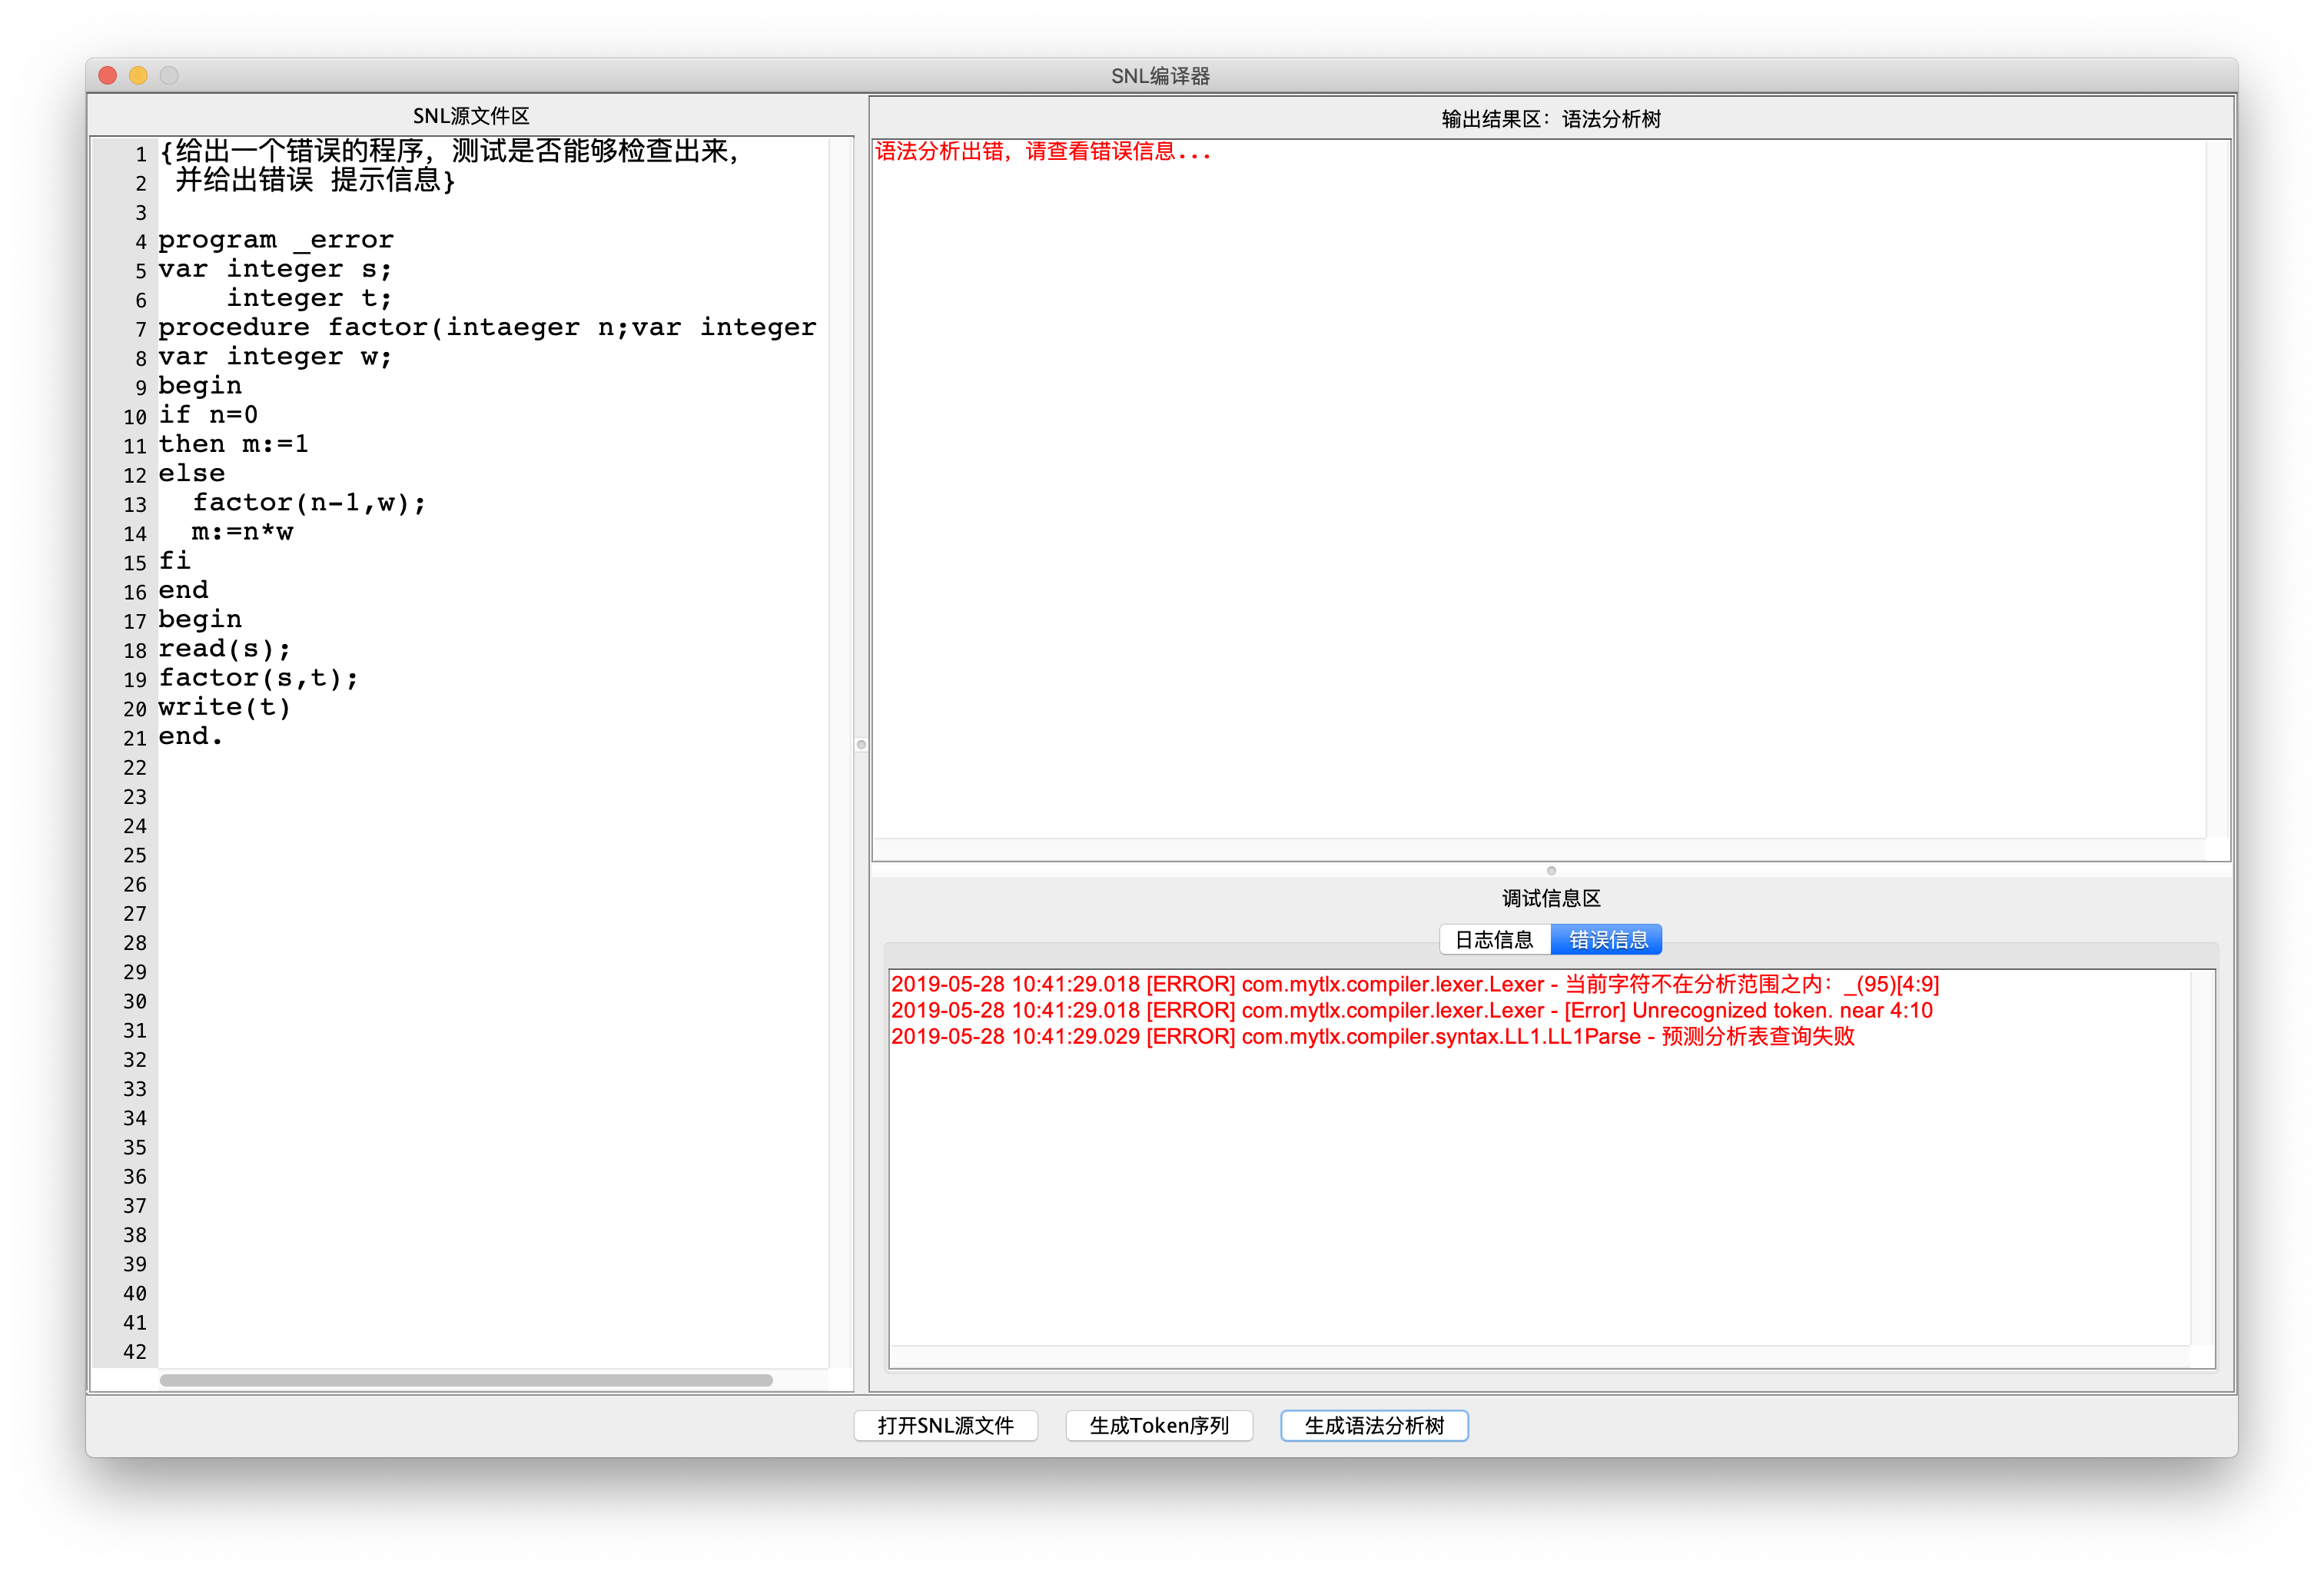
Task: Click the source editor horizontal scrollbar
Action: pos(466,1380)
